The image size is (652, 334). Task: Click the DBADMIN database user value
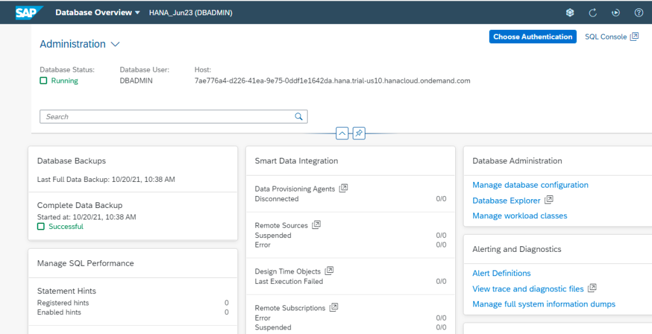[136, 81]
